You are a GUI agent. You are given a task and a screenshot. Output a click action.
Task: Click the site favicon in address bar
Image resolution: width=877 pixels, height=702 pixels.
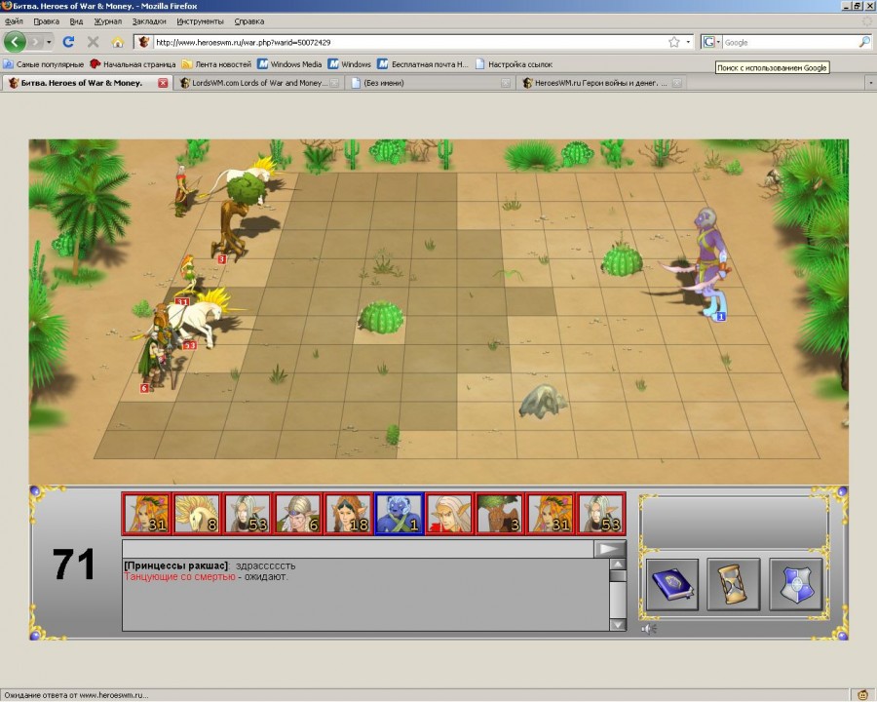click(144, 42)
